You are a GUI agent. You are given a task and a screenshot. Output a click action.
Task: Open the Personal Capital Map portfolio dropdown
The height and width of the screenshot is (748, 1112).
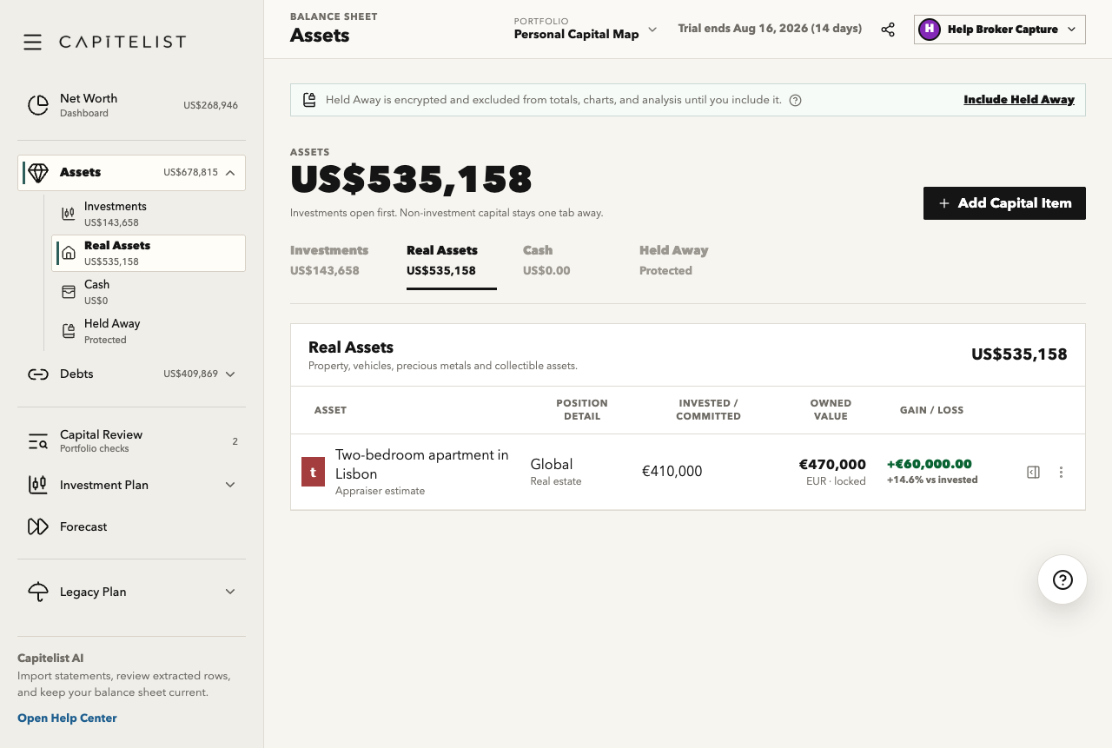click(586, 29)
